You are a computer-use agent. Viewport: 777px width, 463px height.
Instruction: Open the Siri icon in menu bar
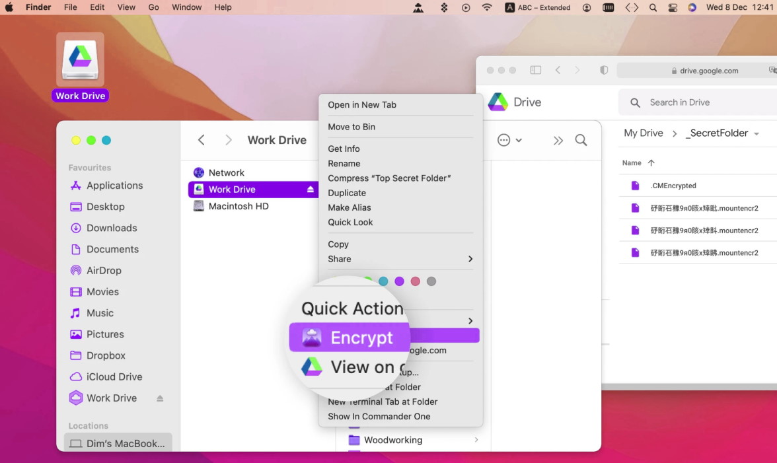click(692, 7)
